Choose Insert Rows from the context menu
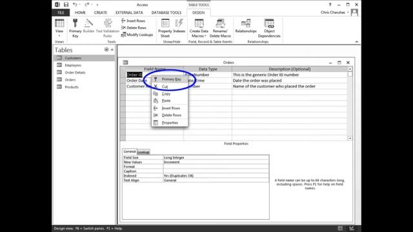Screen dimensions: 413x232 [170, 108]
